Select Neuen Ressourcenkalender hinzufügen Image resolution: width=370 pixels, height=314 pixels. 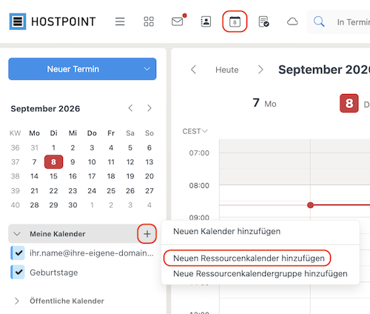(249, 258)
